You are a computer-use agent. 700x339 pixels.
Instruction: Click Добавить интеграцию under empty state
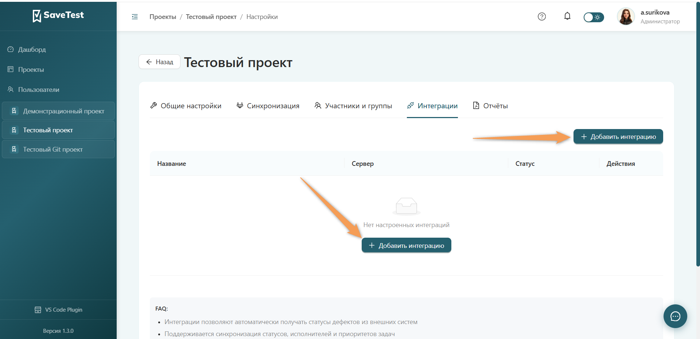[406, 245]
